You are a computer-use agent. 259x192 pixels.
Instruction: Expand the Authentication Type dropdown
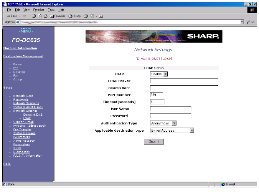[163, 123]
